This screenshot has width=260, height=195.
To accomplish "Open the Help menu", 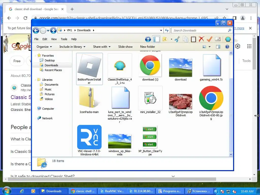I will pyautogui.click(x=74, y=39).
